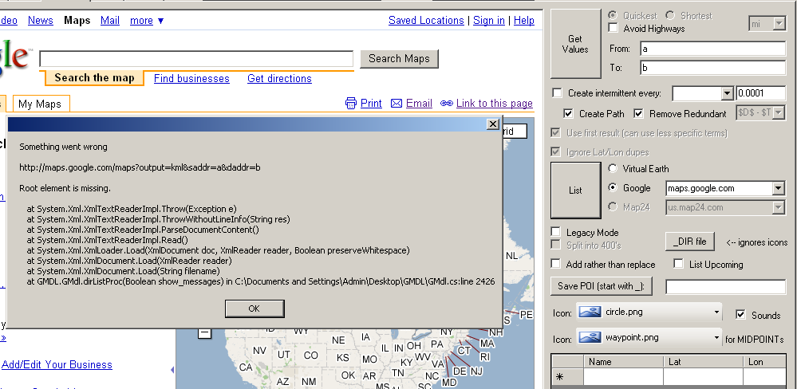Click the Save POI name text field

[726, 287]
